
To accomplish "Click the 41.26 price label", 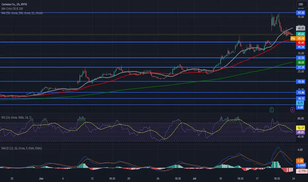I will coord(301,47).
